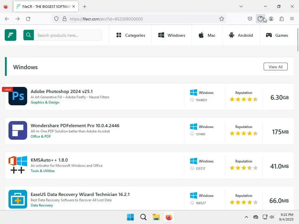Bookmark page with the star icon
The width and height of the screenshot is (299, 224).
point(221,19)
